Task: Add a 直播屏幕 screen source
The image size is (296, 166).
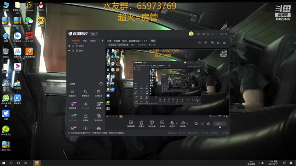Action: click(x=131, y=124)
